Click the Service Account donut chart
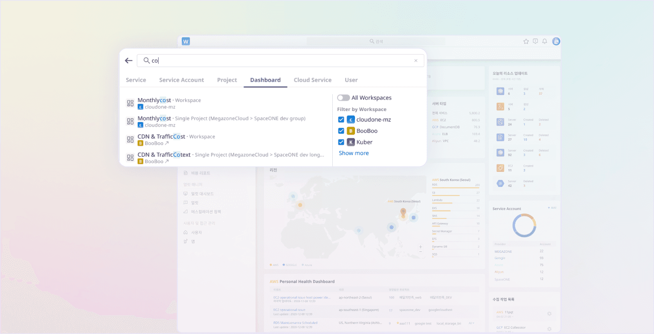The width and height of the screenshot is (654, 334). (x=524, y=226)
